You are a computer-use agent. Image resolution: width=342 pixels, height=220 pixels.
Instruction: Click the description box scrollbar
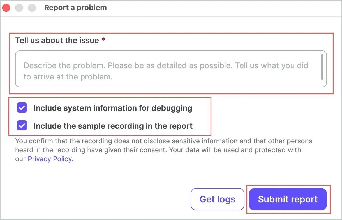pos(322,67)
